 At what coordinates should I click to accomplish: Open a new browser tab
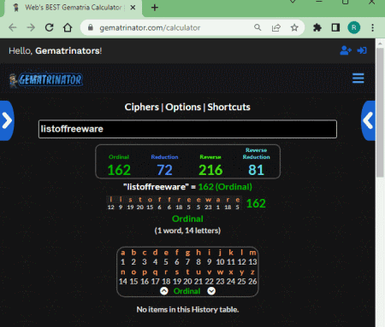pos(155,8)
